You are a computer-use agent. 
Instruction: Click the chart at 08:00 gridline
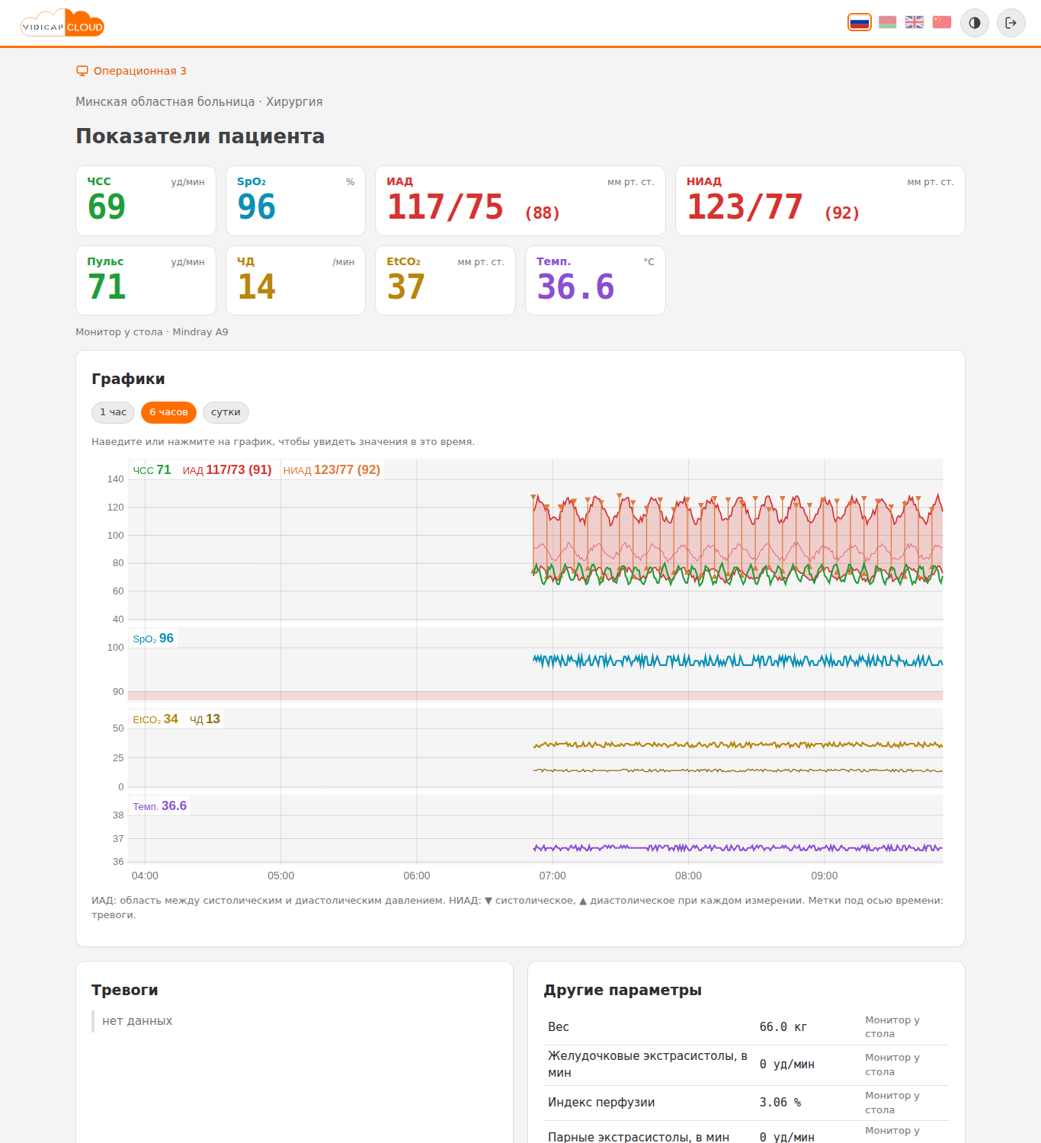688,661
